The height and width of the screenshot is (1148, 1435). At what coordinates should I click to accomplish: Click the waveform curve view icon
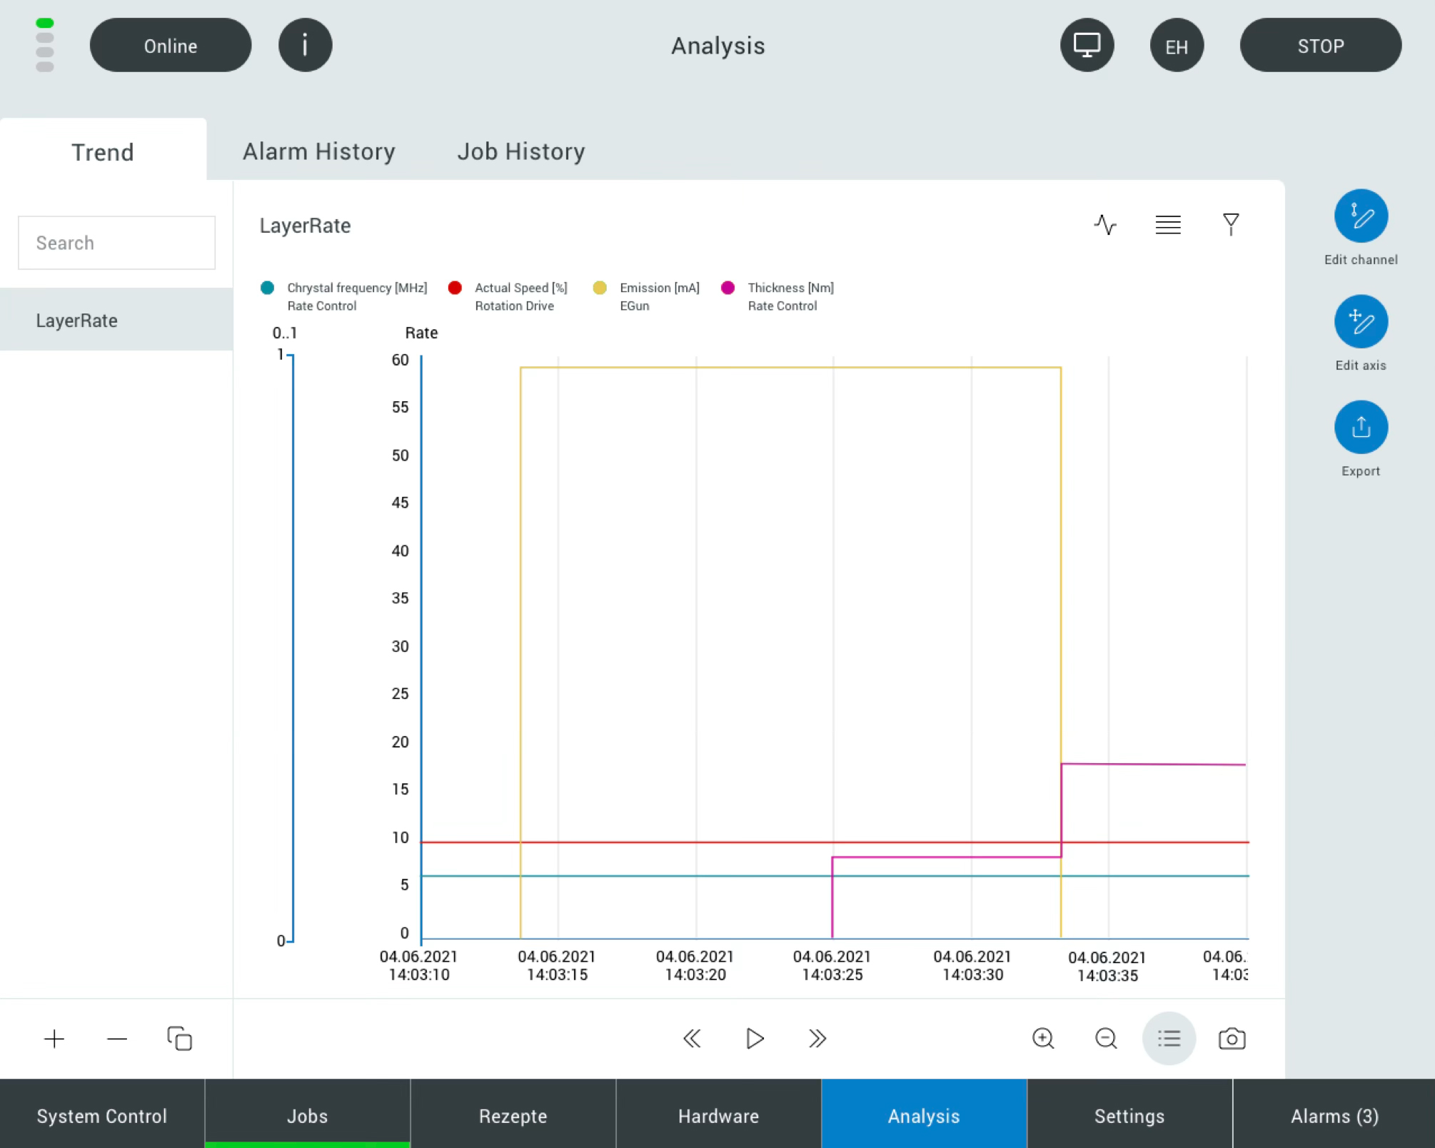(x=1104, y=225)
